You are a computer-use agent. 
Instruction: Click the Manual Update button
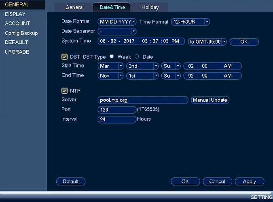click(210, 100)
